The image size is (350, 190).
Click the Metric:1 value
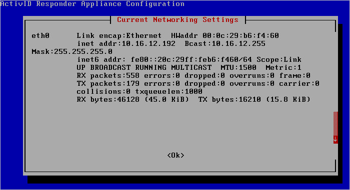point(283,67)
